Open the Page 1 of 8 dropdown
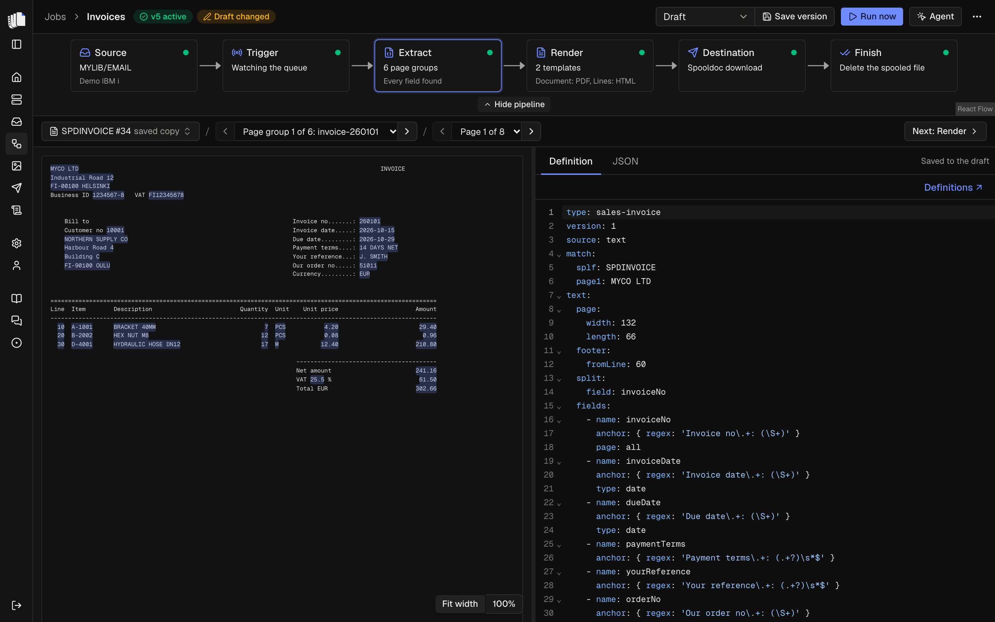This screenshot has height=622, width=995. 486,131
